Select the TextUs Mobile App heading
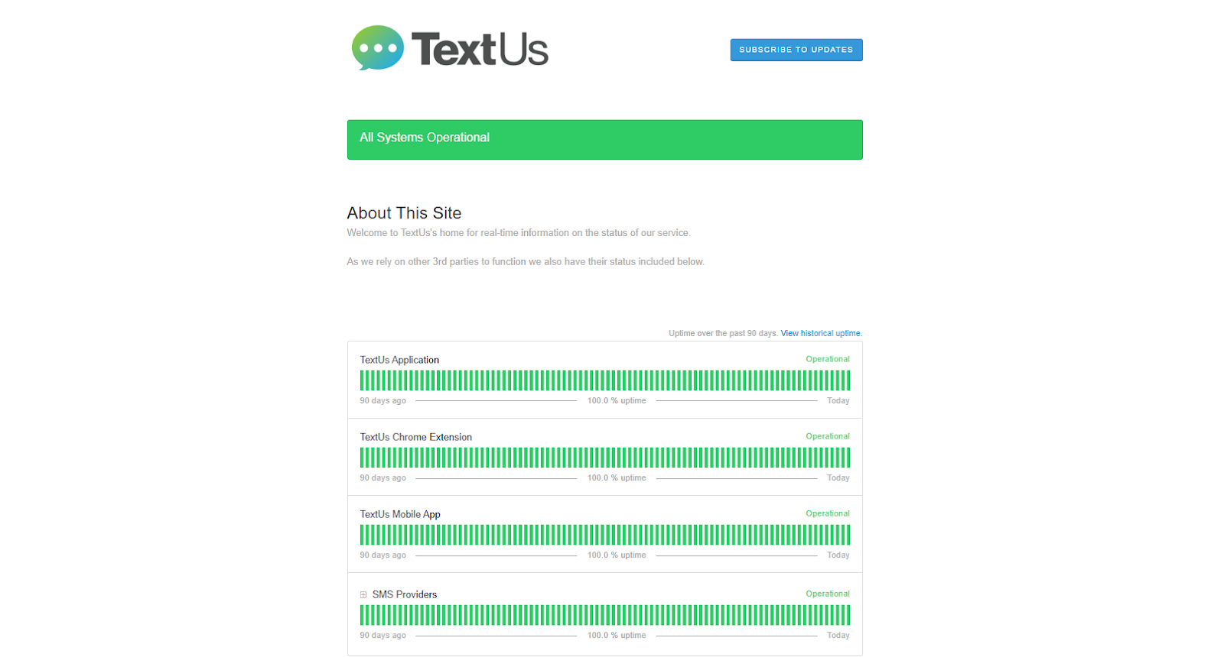Screen dimensions: 1224x657 (399, 513)
